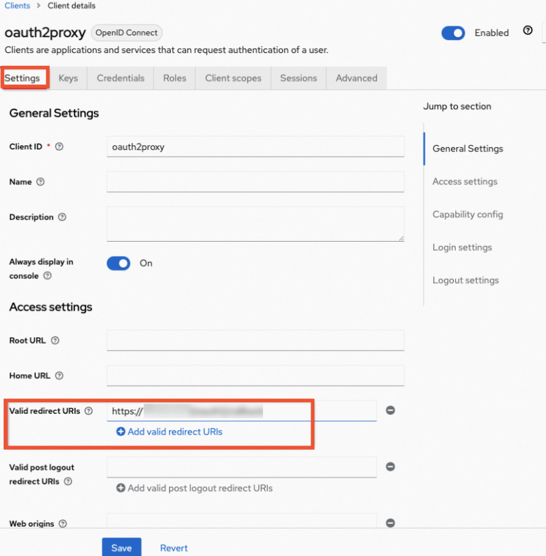546x556 pixels.
Task: Jump to Logout settings section
Action: [x=465, y=281]
